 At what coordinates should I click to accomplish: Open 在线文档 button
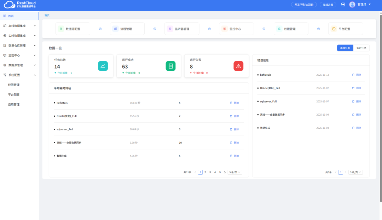point(328,5)
